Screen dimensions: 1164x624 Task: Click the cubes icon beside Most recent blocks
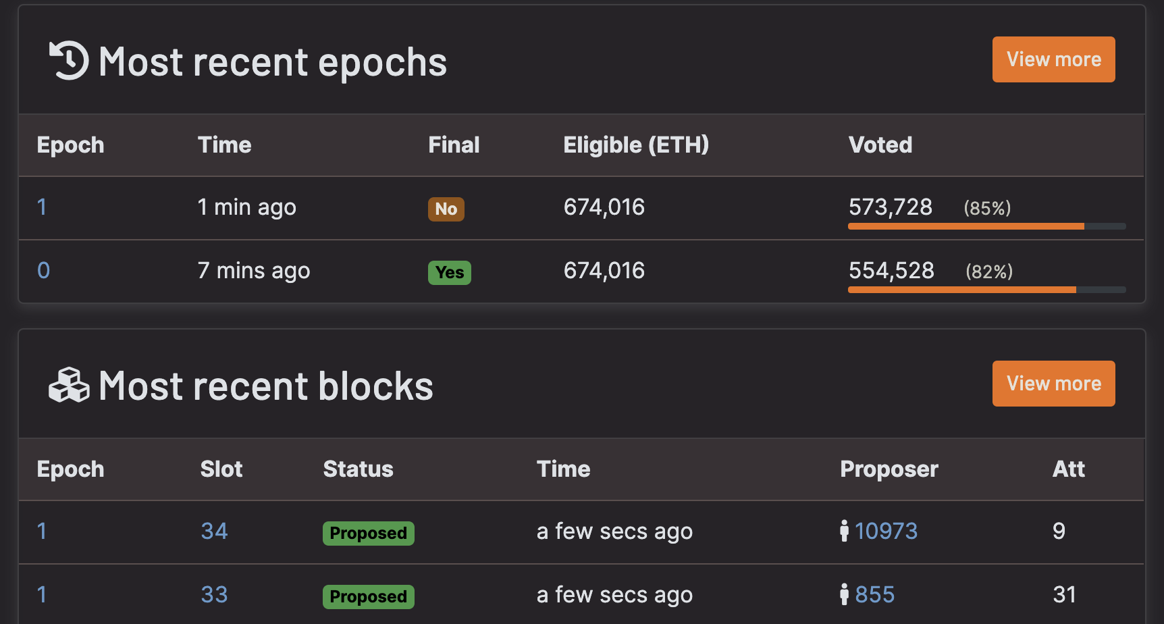pyautogui.click(x=69, y=386)
